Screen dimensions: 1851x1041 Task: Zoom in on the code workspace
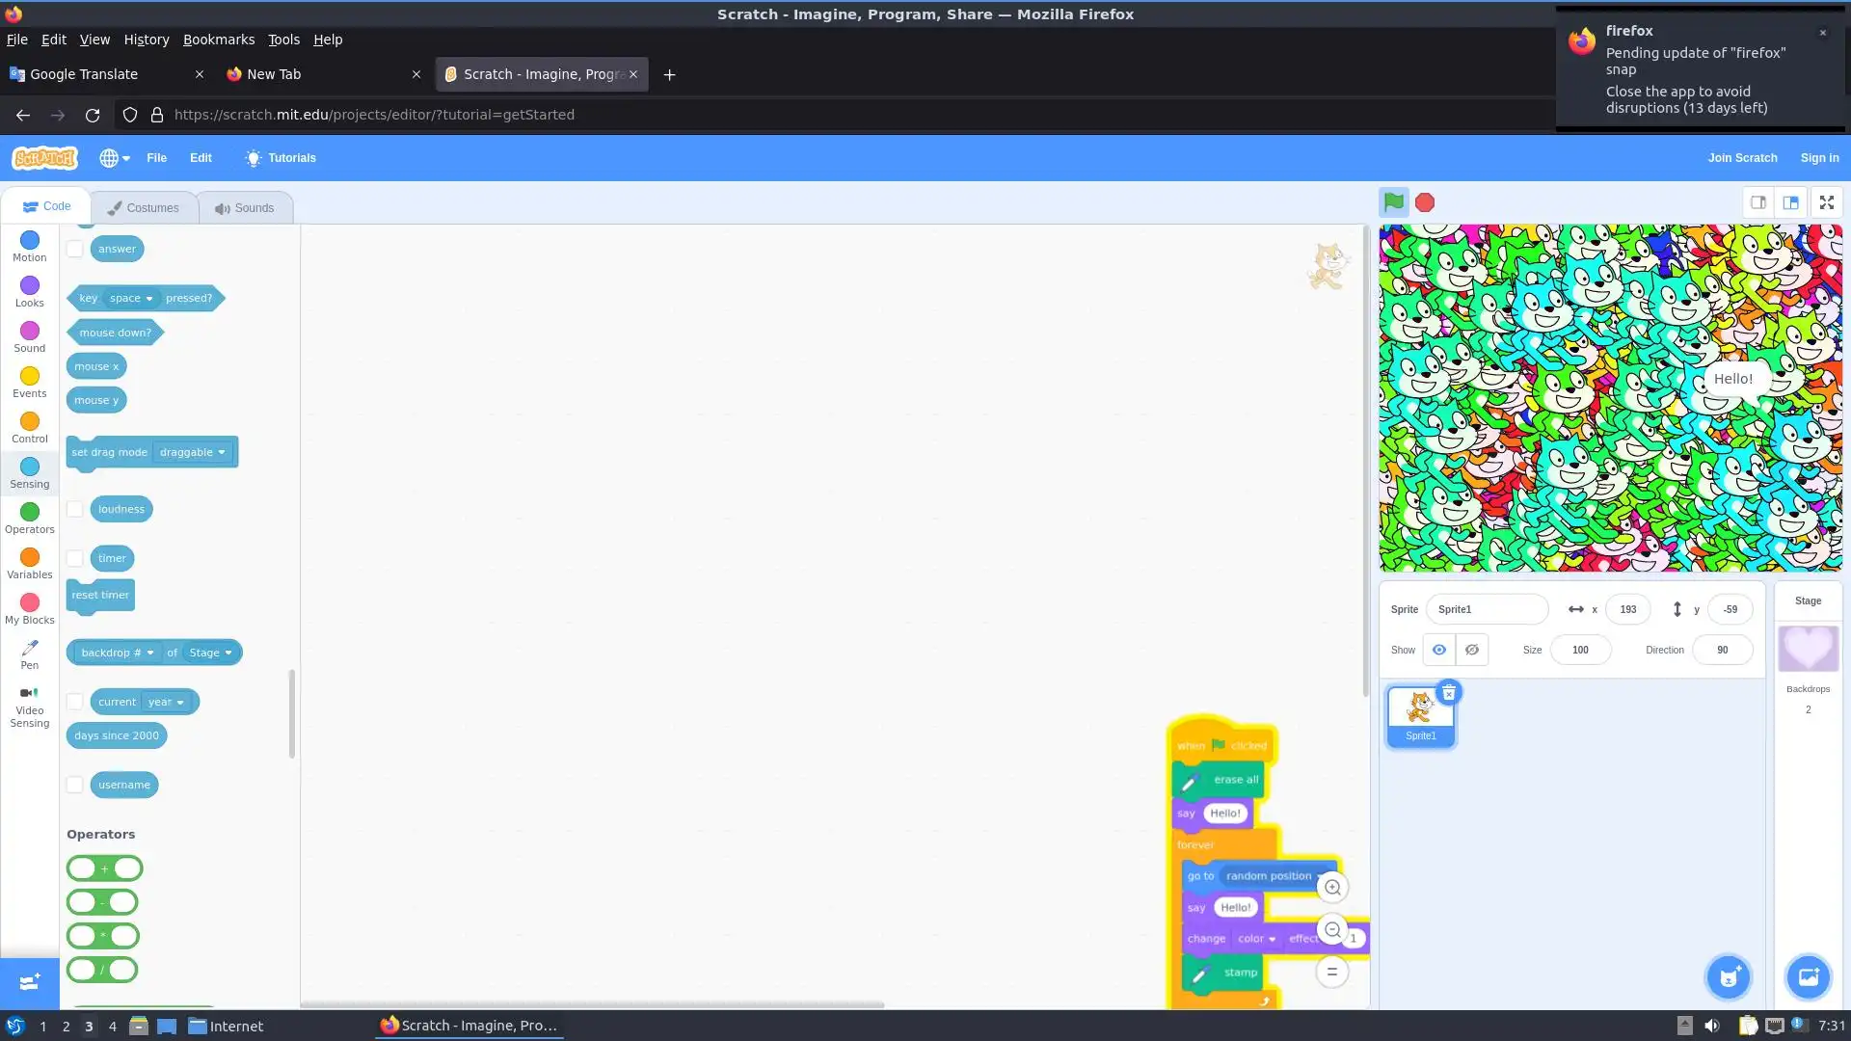pyautogui.click(x=1332, y=888)
